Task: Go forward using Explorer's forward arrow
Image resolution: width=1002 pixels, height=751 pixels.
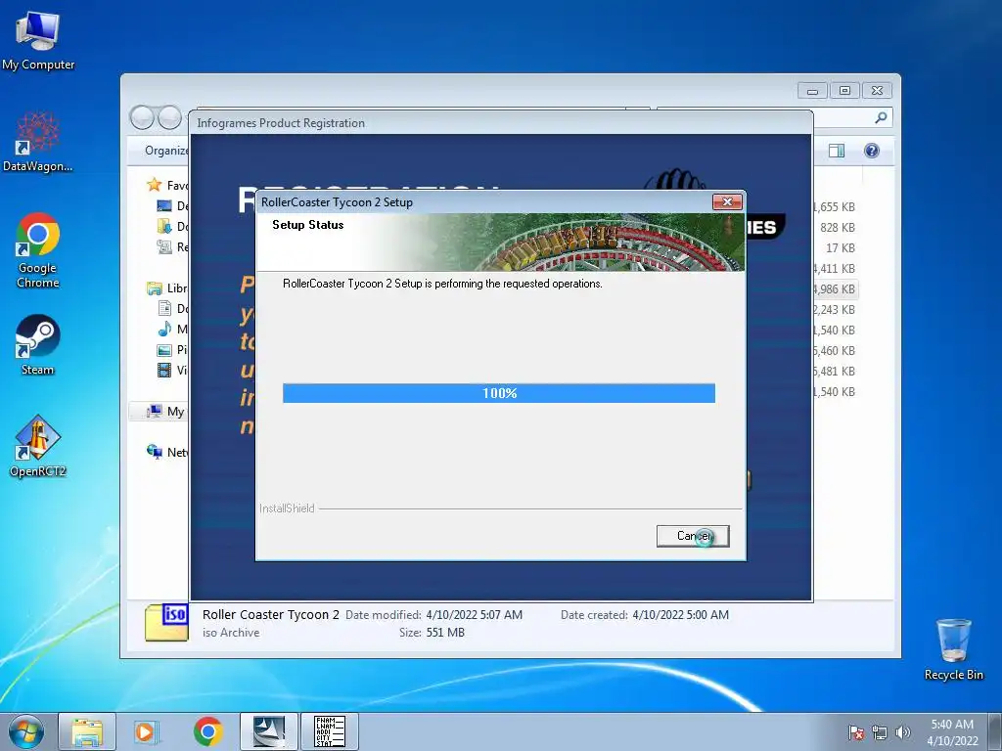Action: [x=169, y=117]
